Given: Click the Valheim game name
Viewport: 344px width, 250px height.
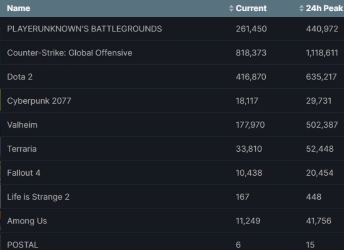Looking at the screenshot, I should (x=22, y=125).
